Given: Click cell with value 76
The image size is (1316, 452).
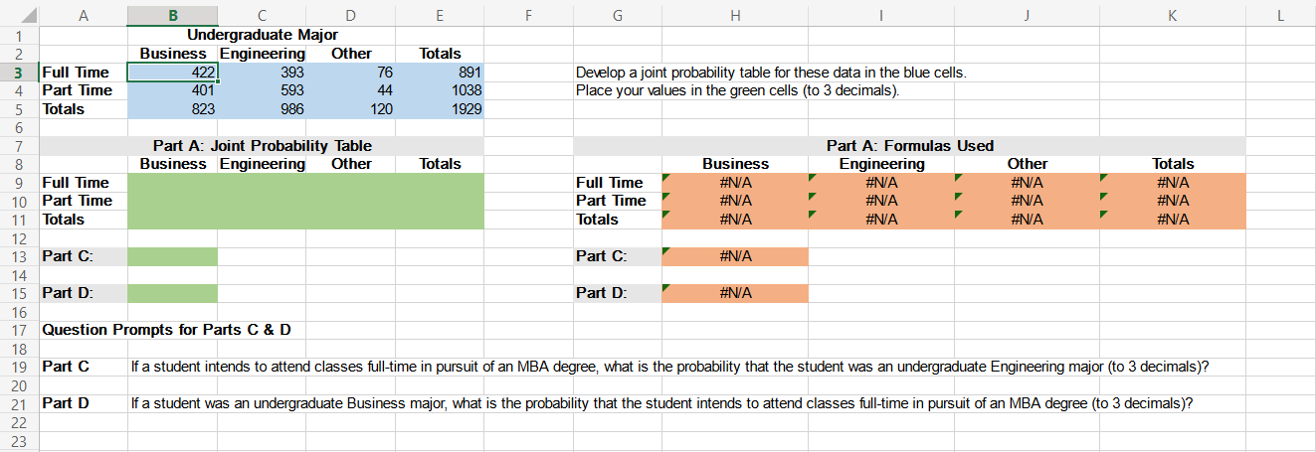Looking at the screenshot, I should point(351,73).
